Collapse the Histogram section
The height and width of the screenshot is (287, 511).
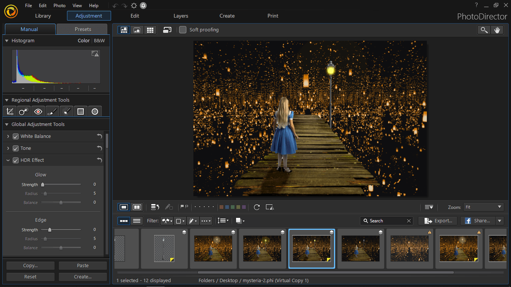pos(7,41)
